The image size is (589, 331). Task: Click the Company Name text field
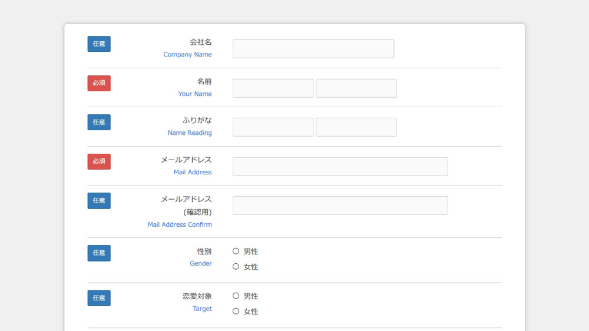pyautogui.click(x=313, y=49)
